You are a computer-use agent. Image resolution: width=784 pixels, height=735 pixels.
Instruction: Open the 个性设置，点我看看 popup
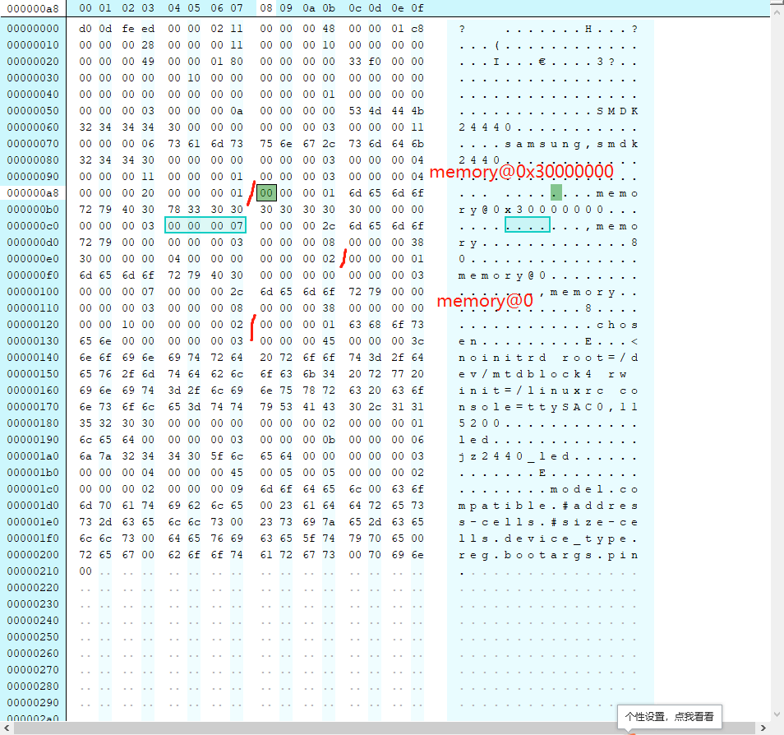pos(669,716)
